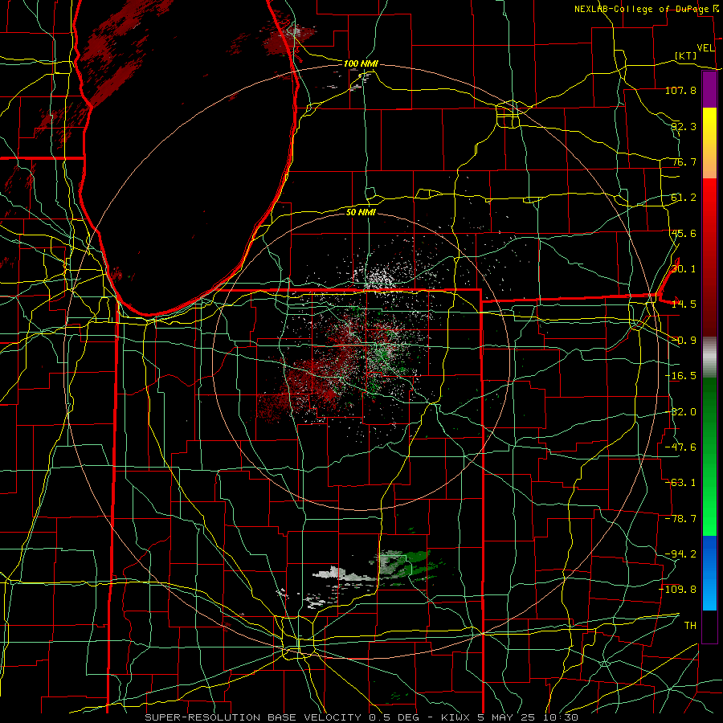This screenshot has height=723, width=723.
Task: Pick the blue segment of velocity scale
Action: [709, 573]
